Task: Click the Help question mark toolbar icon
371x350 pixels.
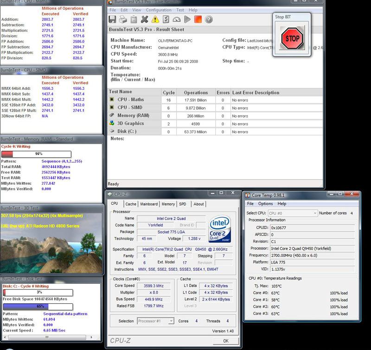Action: pos(209,19)
